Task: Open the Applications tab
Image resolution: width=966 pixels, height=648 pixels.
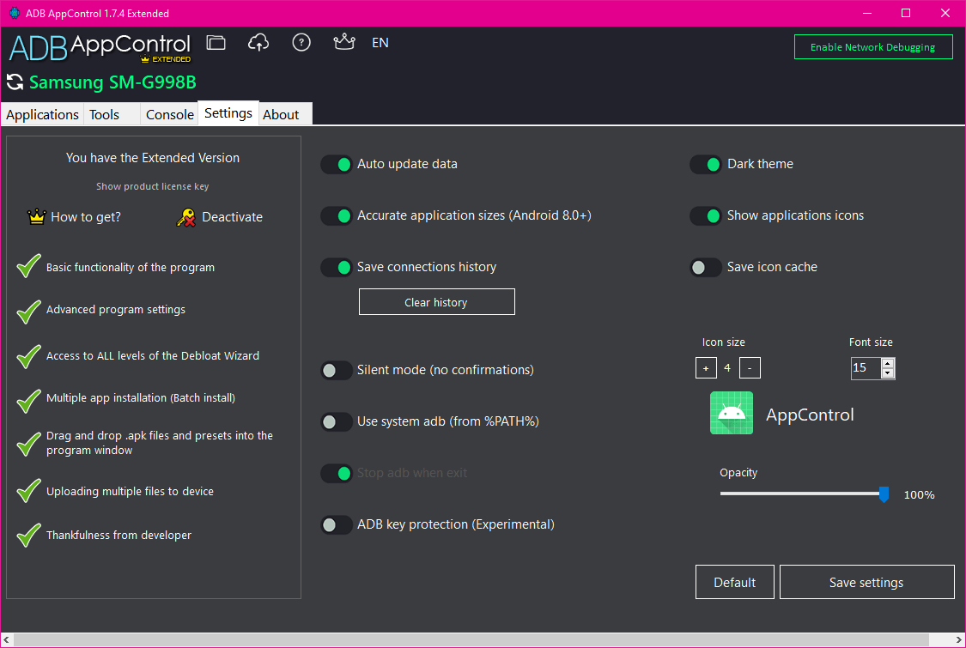Action: (41, 113)
